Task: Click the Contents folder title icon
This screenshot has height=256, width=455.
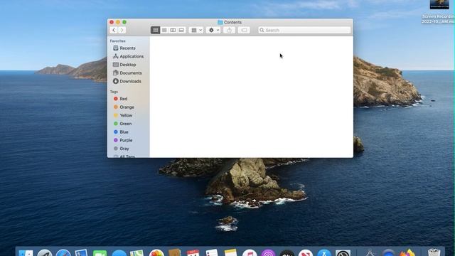Action: tap(220, 22)
